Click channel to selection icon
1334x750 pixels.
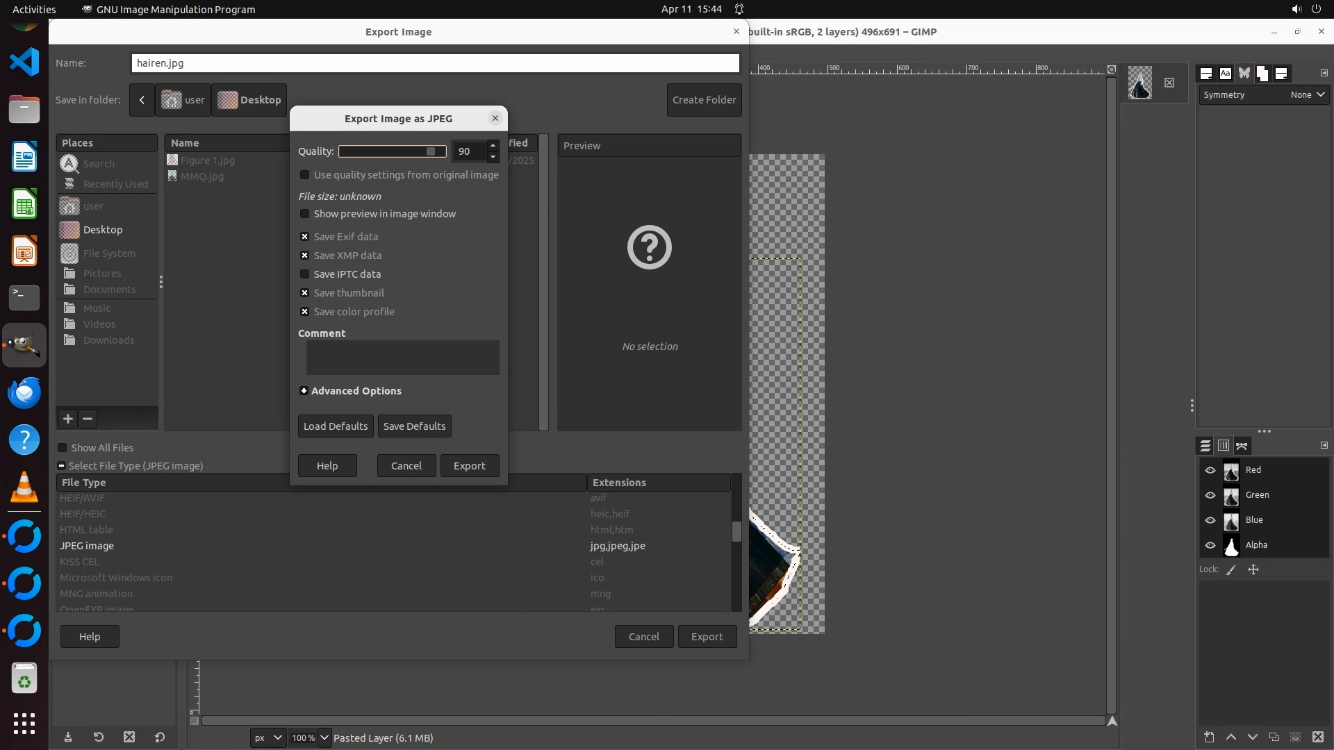[1295, 737]
